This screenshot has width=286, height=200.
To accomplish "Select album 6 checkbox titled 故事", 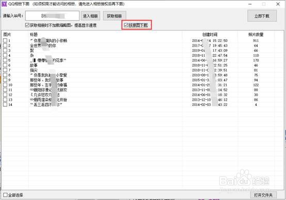I will [x=5, y=65].
